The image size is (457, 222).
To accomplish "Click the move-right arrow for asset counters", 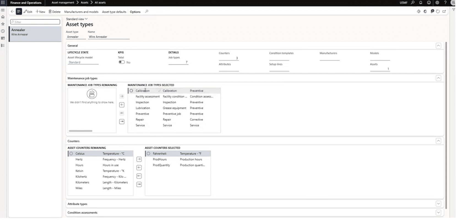I will (139, 159).
